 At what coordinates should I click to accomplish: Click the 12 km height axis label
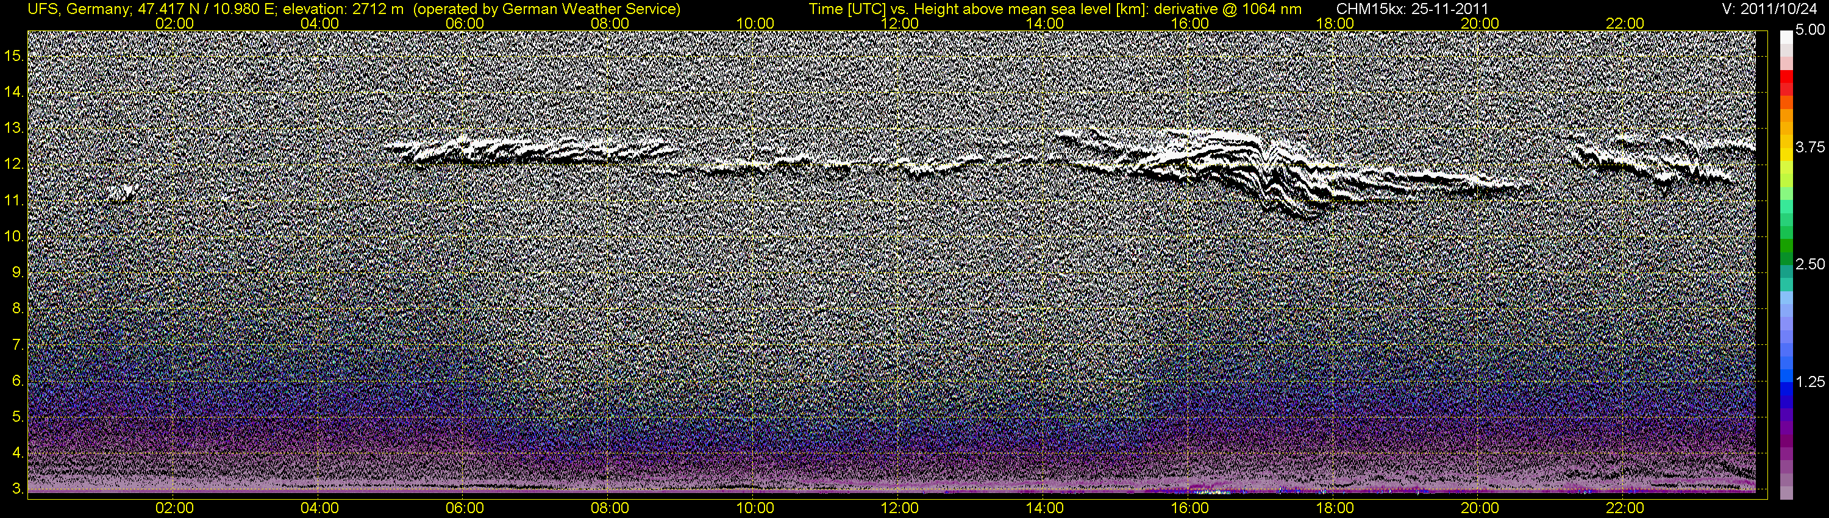(x=13, y=165)
